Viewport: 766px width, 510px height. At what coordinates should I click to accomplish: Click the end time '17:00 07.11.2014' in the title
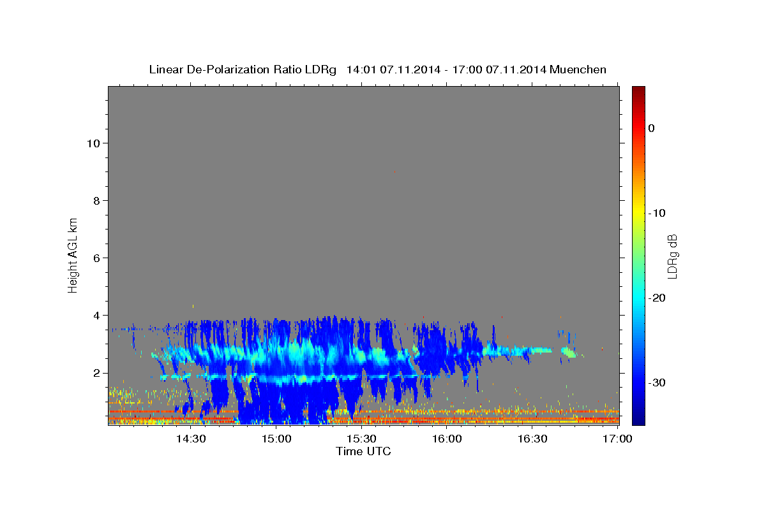(499, 69)
